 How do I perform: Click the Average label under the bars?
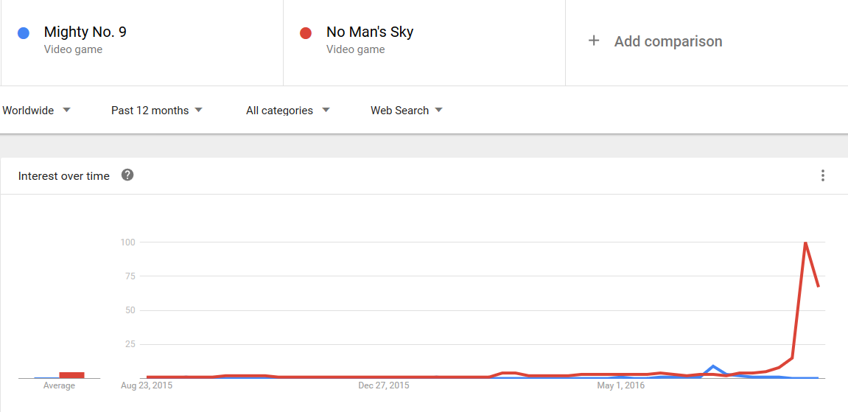click(x=59, y=385)
